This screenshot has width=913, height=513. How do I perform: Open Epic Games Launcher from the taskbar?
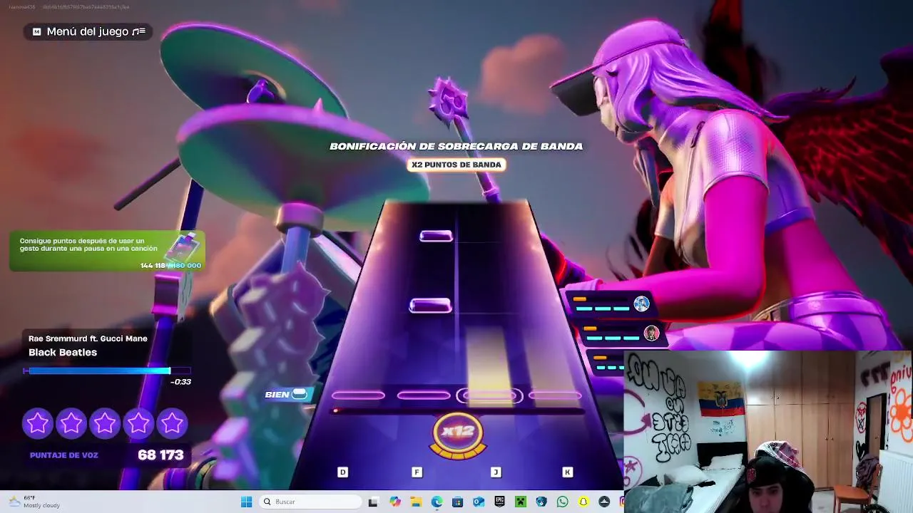tap(500, 502)
